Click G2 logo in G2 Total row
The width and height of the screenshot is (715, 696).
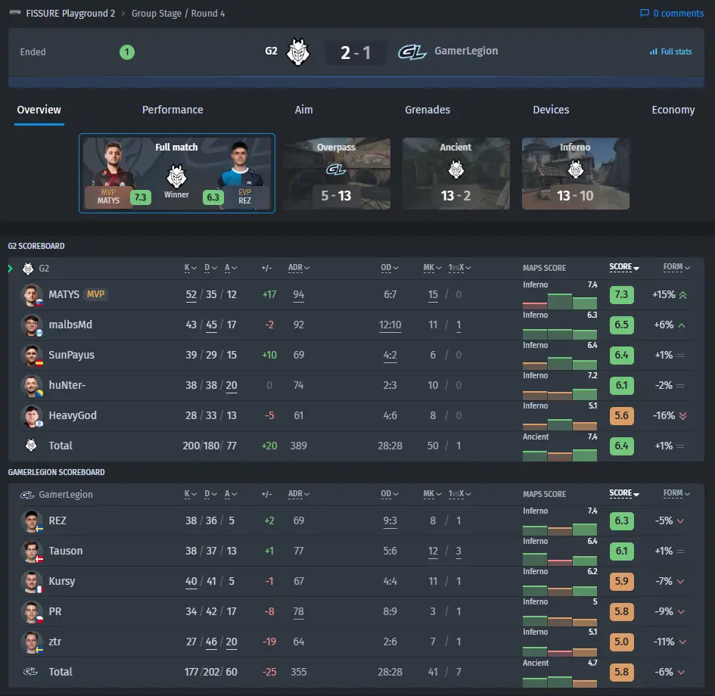[x=31, y=445]
